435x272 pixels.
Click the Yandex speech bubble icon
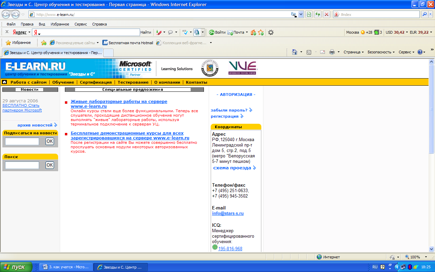pyautogui.click(x=170, y=32)
